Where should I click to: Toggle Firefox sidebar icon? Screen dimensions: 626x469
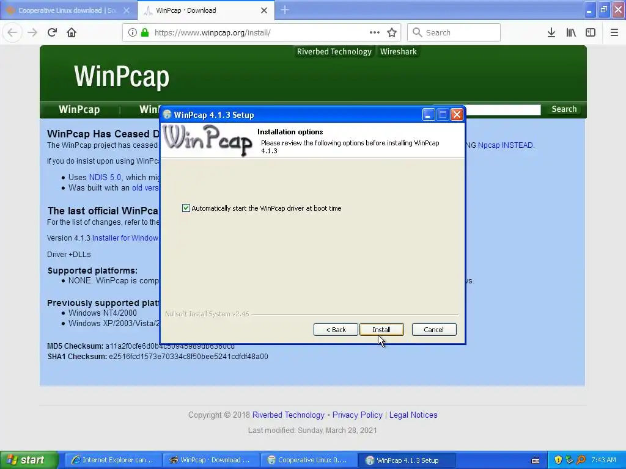(591, 32)
